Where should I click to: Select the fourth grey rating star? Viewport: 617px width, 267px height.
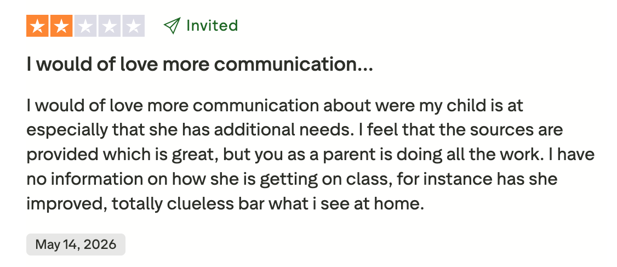pos(110,26)
